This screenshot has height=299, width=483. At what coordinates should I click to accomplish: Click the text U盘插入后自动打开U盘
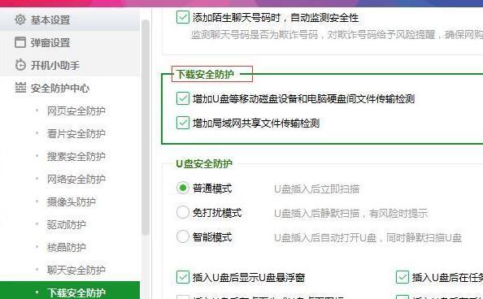coord(325,238)
